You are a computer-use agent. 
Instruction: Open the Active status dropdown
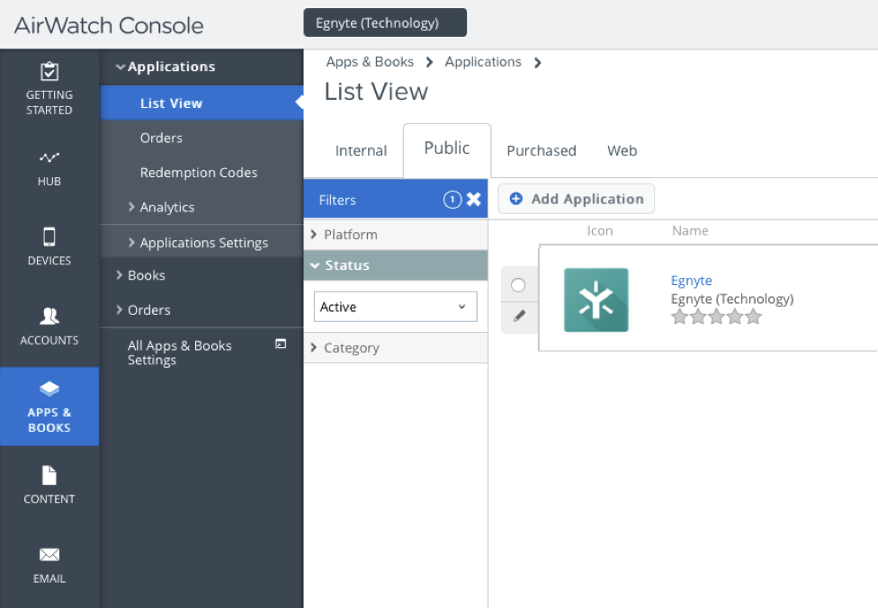(395, 307)
